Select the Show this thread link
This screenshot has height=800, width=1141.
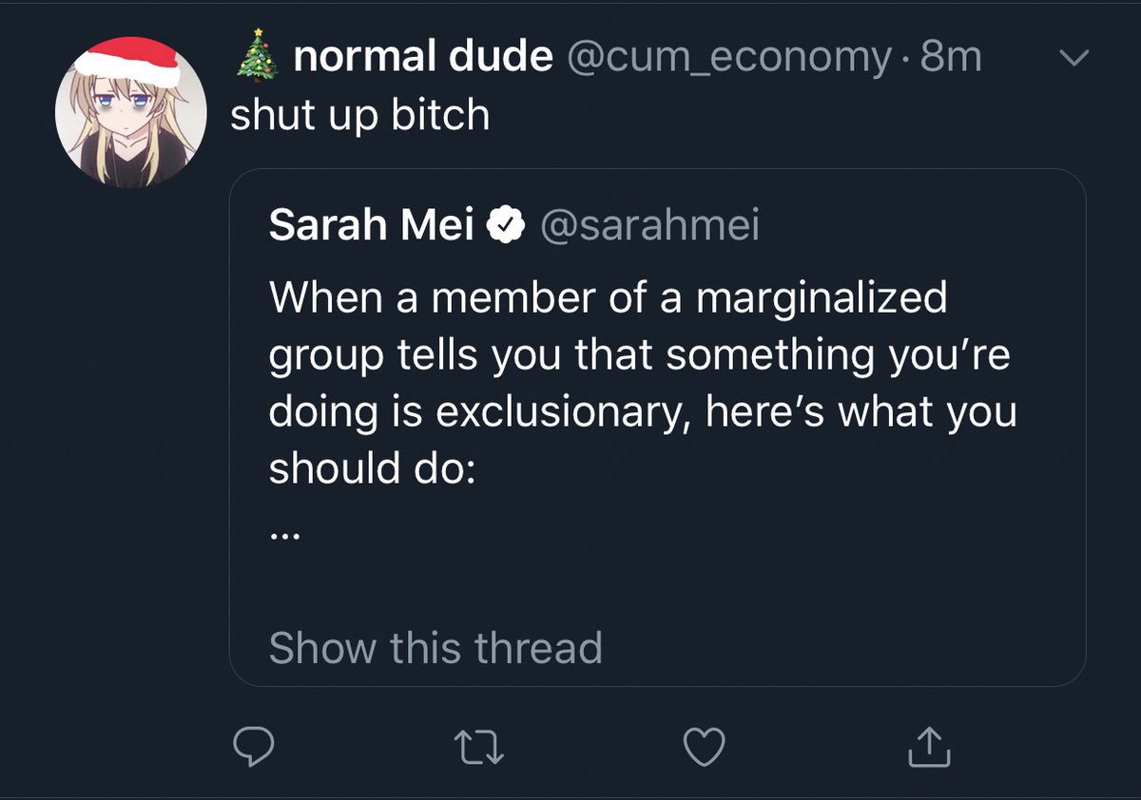point(435,647)
